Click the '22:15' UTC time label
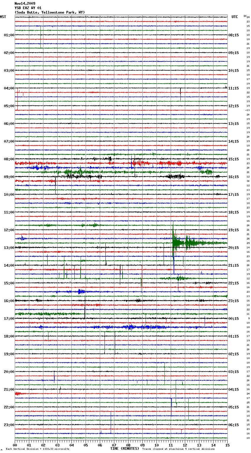251x453 pixels. [234, 283]
